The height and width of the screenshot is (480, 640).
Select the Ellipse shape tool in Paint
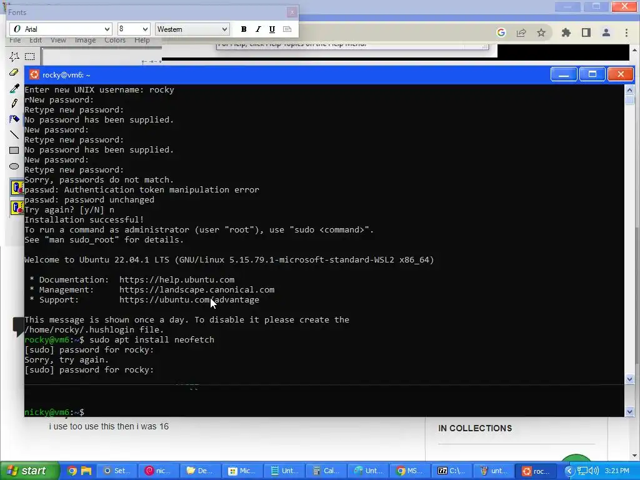point(14,166)
